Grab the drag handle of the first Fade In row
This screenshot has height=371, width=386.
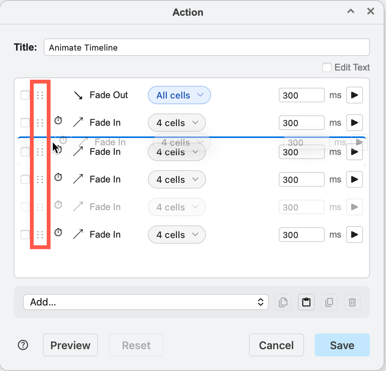coord(40,123)
